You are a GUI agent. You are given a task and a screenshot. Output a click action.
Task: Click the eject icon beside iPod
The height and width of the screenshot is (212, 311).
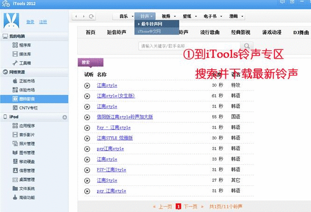(65, 117)
